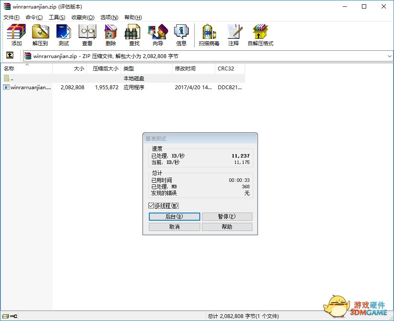Click the 应用程序 type cell
The height and width of the screenshot is (321, 394).
[134, 87]
